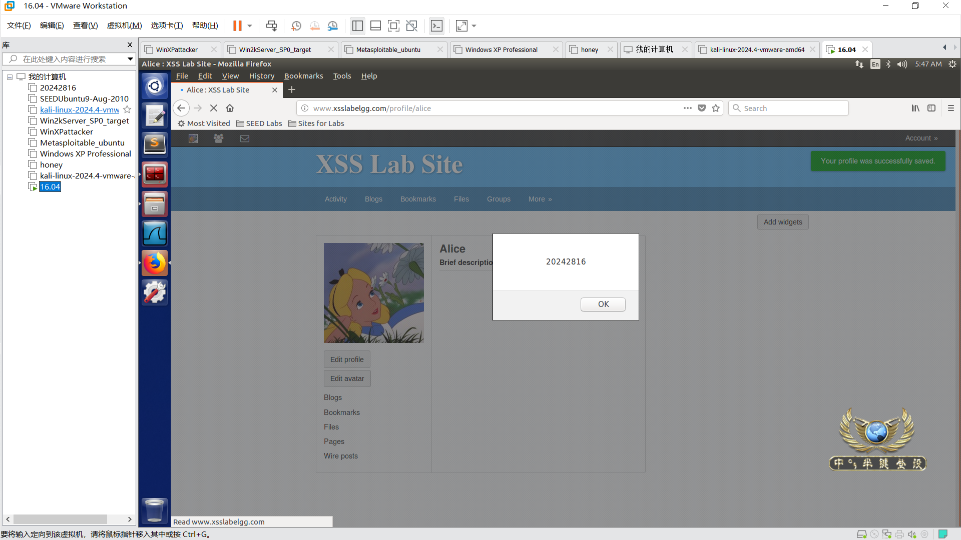Open the 虚拟机(M) menu
Image resolution: width=961 pixels, height=540 pixels.
124,25
